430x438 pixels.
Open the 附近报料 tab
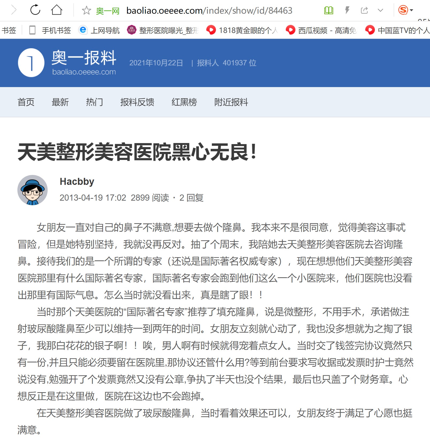click(x=231, y=102)
